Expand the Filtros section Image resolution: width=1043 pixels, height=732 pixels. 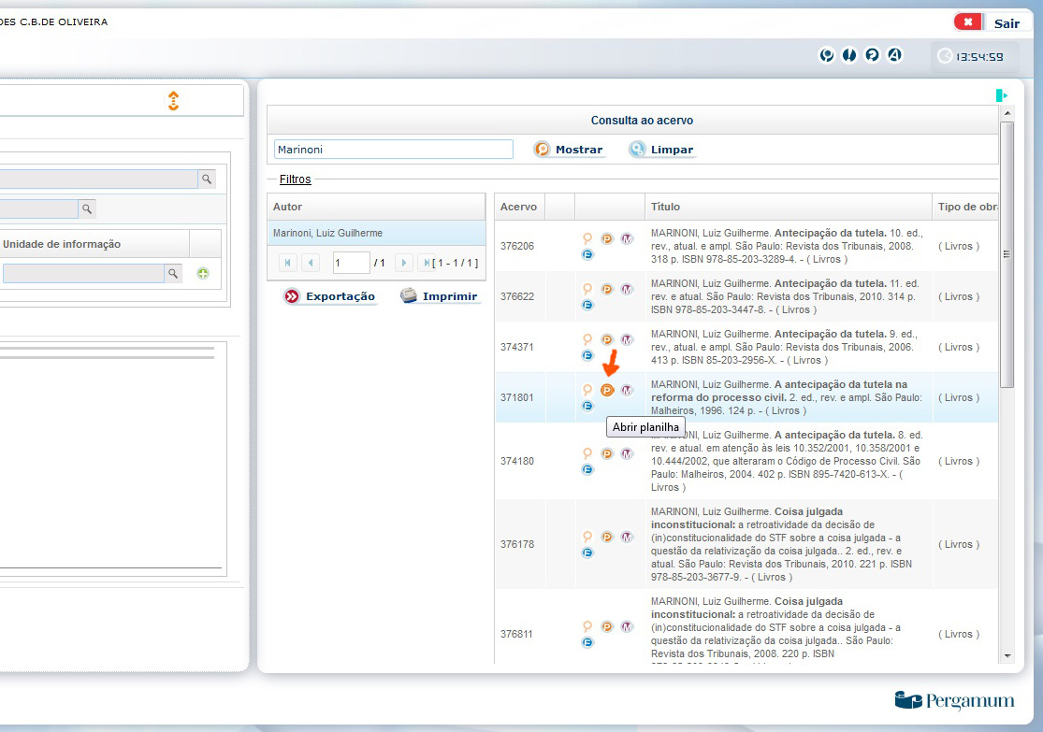(295, 179)
